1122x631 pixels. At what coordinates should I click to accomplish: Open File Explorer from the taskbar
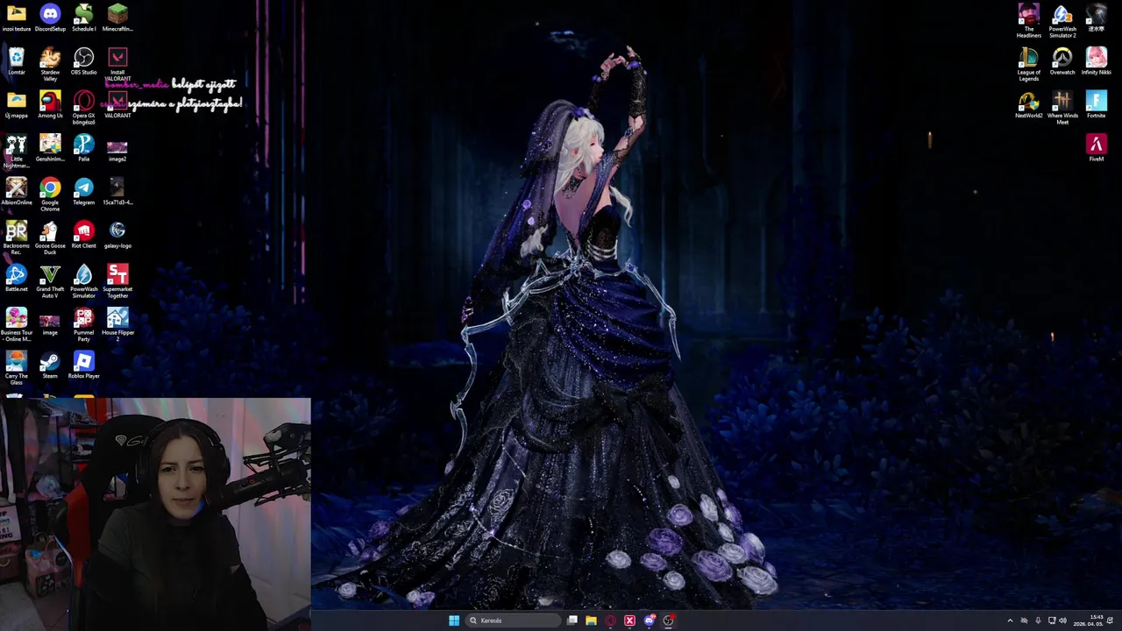tap(591, 620)
